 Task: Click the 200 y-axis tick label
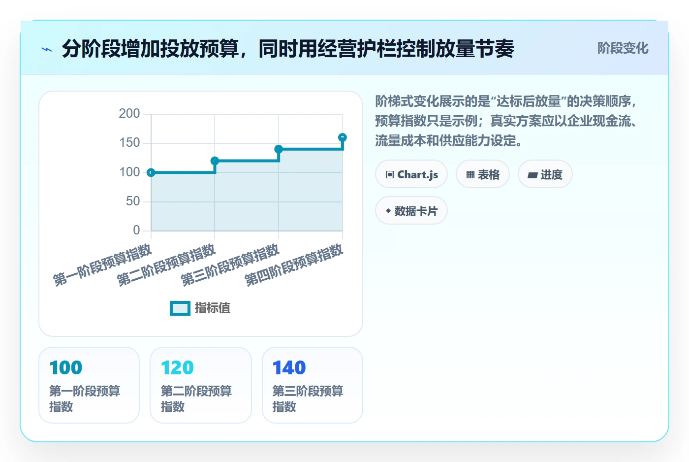coord(129,114)
